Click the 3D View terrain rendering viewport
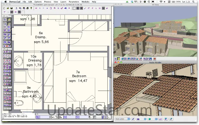This screenshot has height=125, width=199. pos(155,31)
